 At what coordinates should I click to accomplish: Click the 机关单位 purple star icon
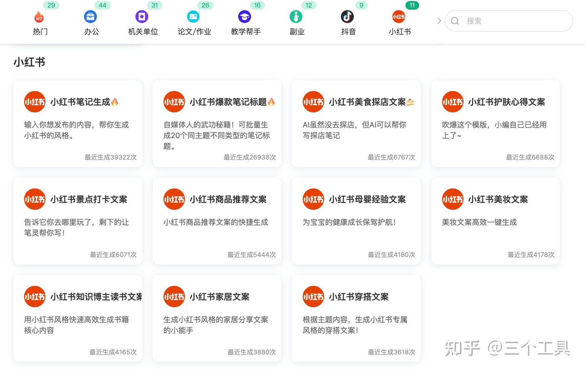pyautogui.click(x=142, y=17)
